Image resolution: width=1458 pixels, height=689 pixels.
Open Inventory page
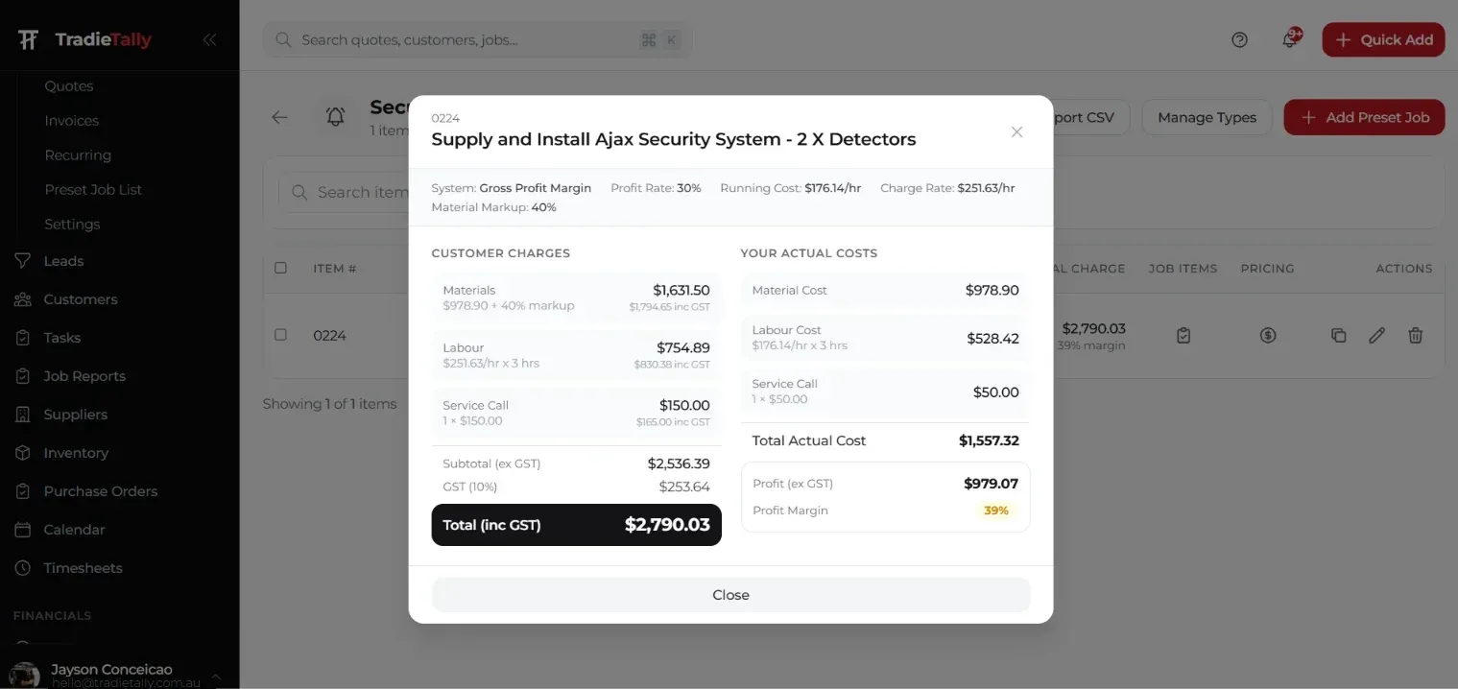click(76, 452)
